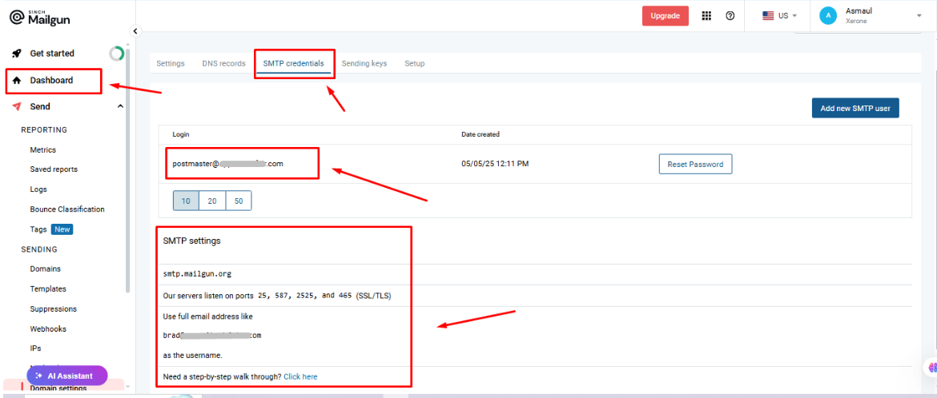Collapse the sidebar with the chevron button
The height and width of the screenshot is (398, 937).
tap(135, 31)
